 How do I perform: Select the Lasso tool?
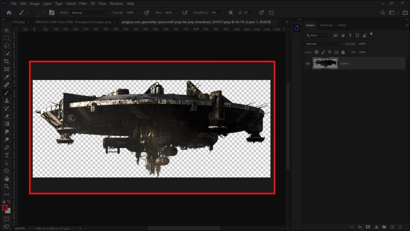[6, 46]
